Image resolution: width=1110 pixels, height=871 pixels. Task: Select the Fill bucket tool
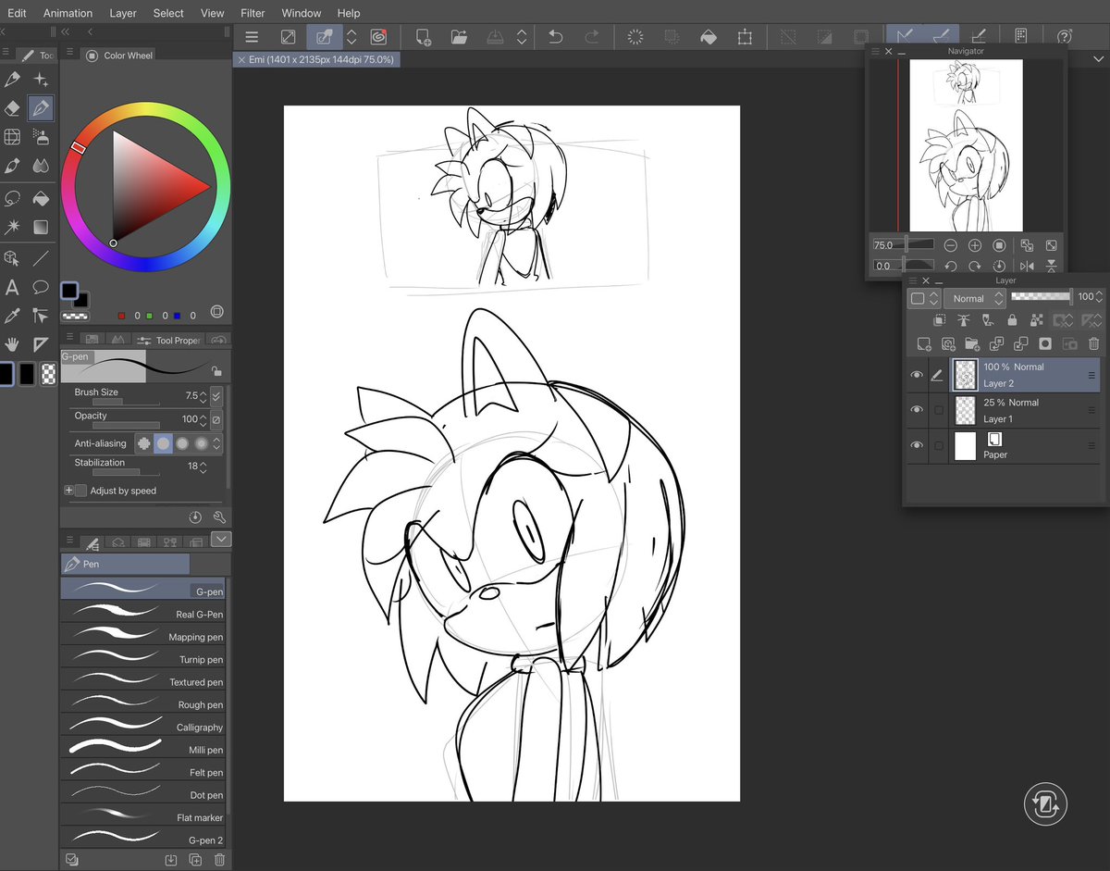click(41, 198)
